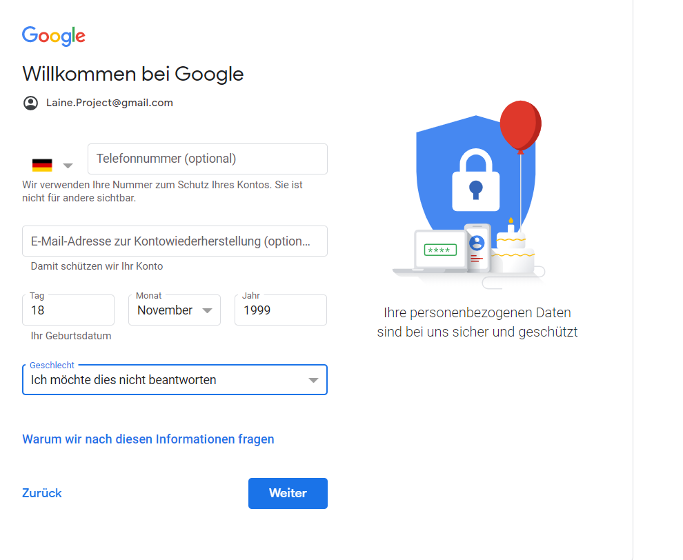Focus the Telefonnummer (optional) field
This screenshot has height=560, width=683.
click(208, 159)
